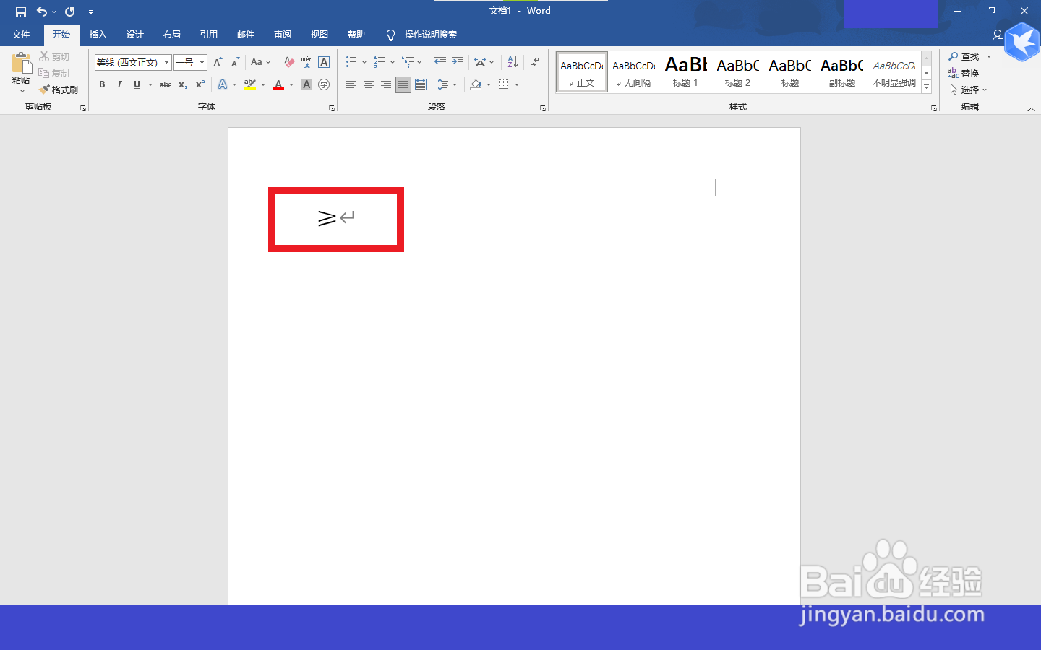The width and height of the screenshot is (1041, 650).
Task: Toggle show paragraph marks
Action: [535, 63]
